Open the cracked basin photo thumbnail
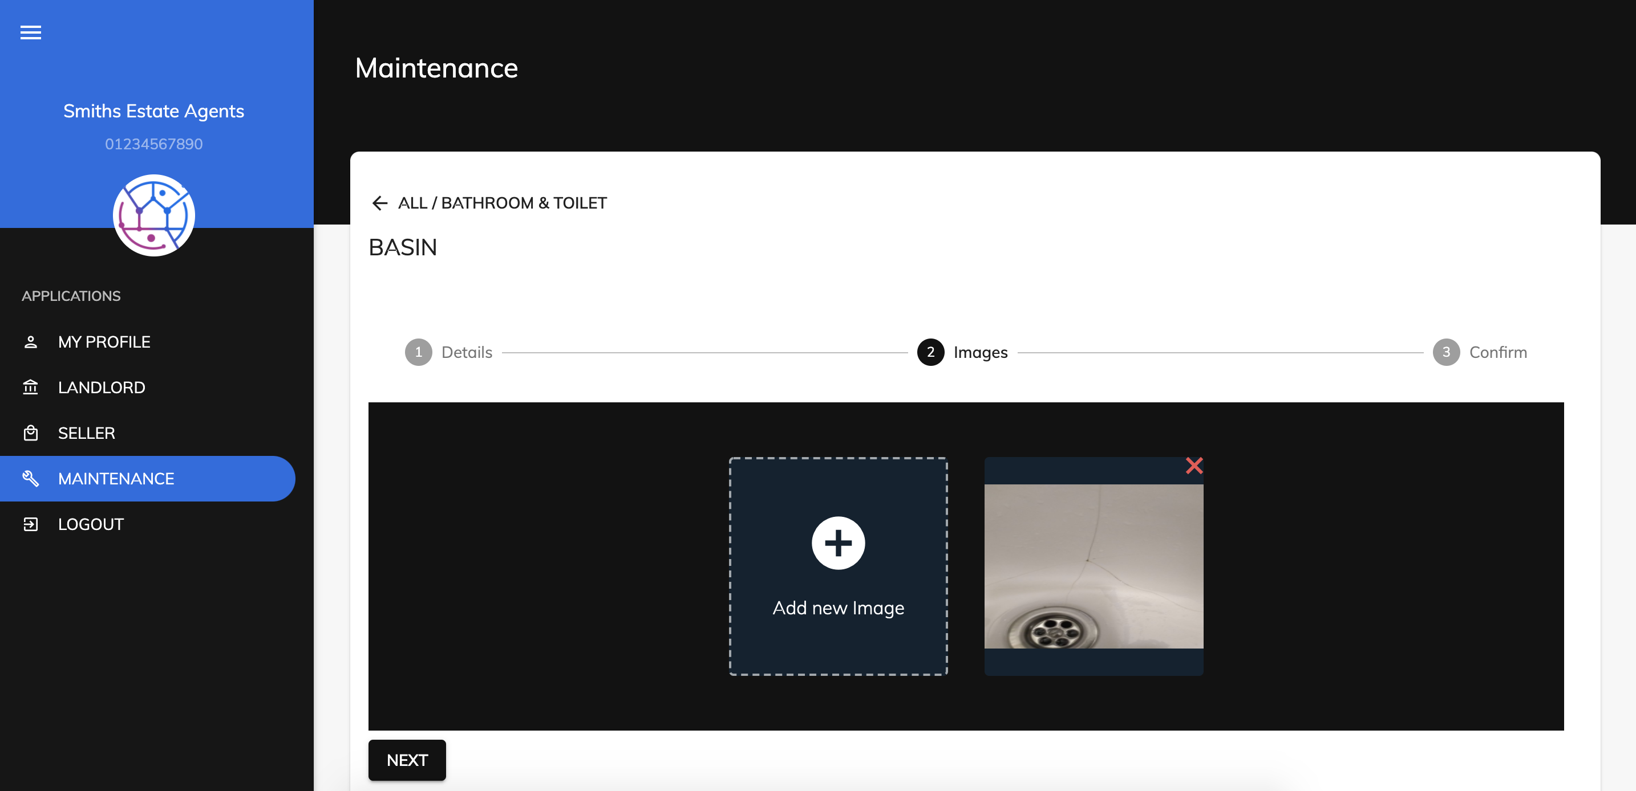 tap(1093, 566)
